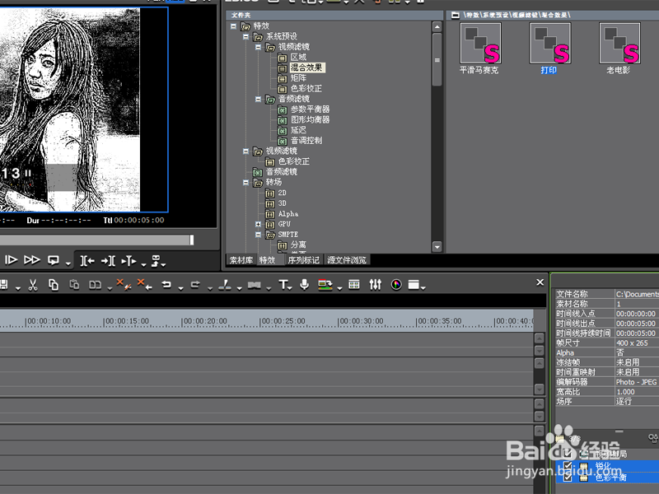Viewport: 659px width, 494px height.
Task: Collapse the 转场 folder
Action: click(x=245, y=182)
